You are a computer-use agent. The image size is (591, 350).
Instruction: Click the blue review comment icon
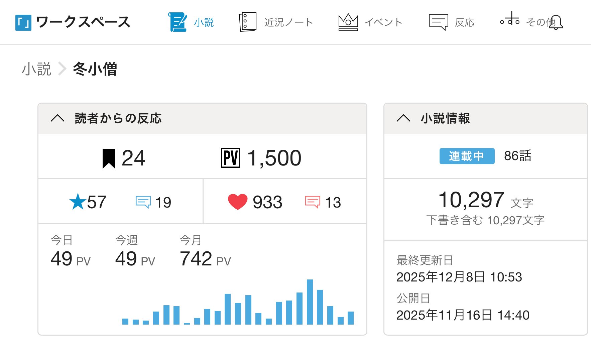(143, 202)
